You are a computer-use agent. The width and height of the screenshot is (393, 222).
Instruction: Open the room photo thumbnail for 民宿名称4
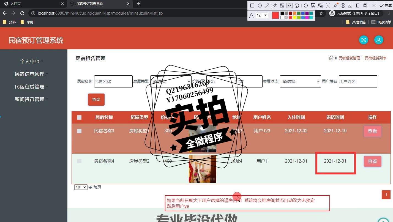click(x=203, y=169)
